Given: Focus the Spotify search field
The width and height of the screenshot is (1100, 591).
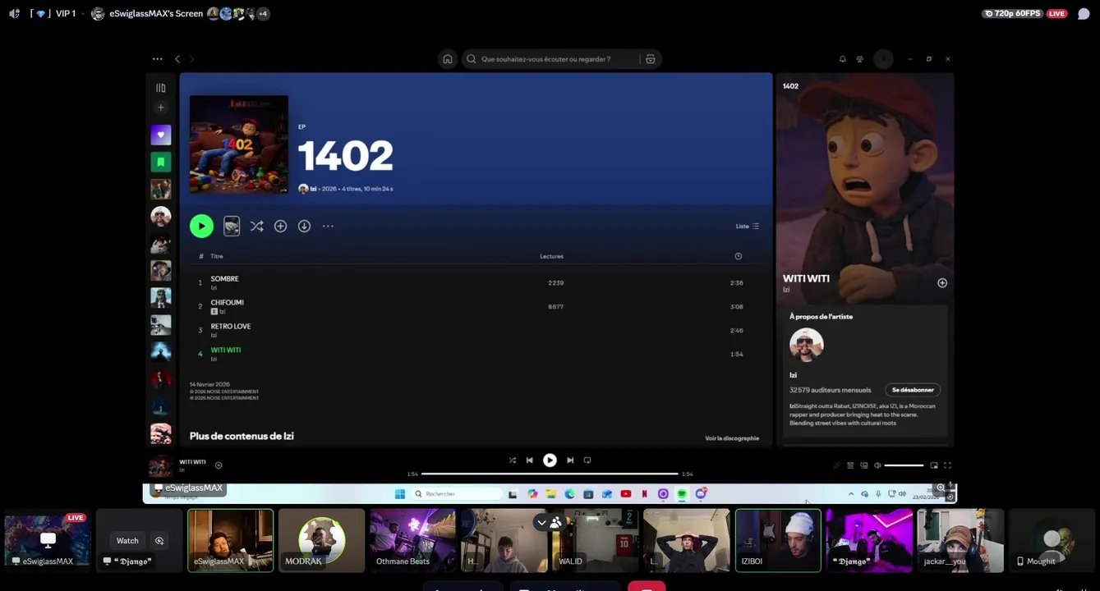Looking at the screenshot, I should 550,59.
